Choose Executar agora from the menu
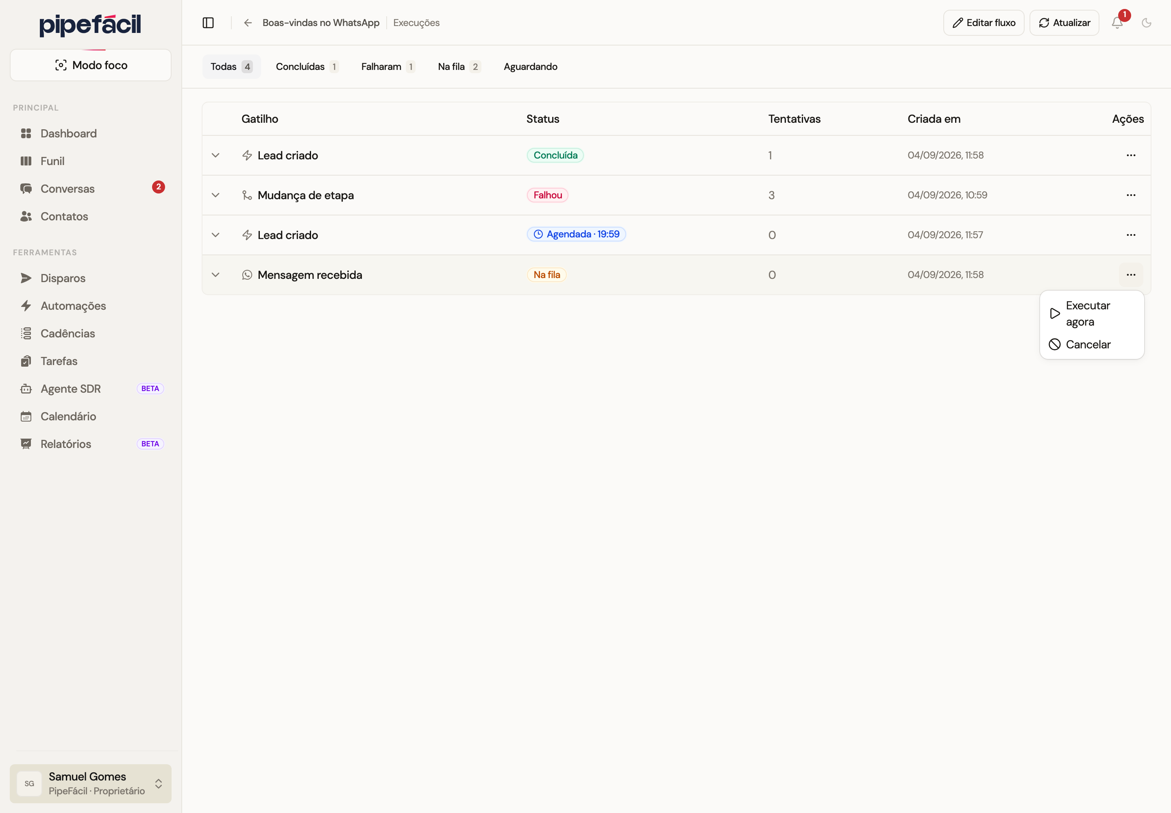Image resolution: width=1171 pixels, height=813 pixels. (x=1091, y=314)
